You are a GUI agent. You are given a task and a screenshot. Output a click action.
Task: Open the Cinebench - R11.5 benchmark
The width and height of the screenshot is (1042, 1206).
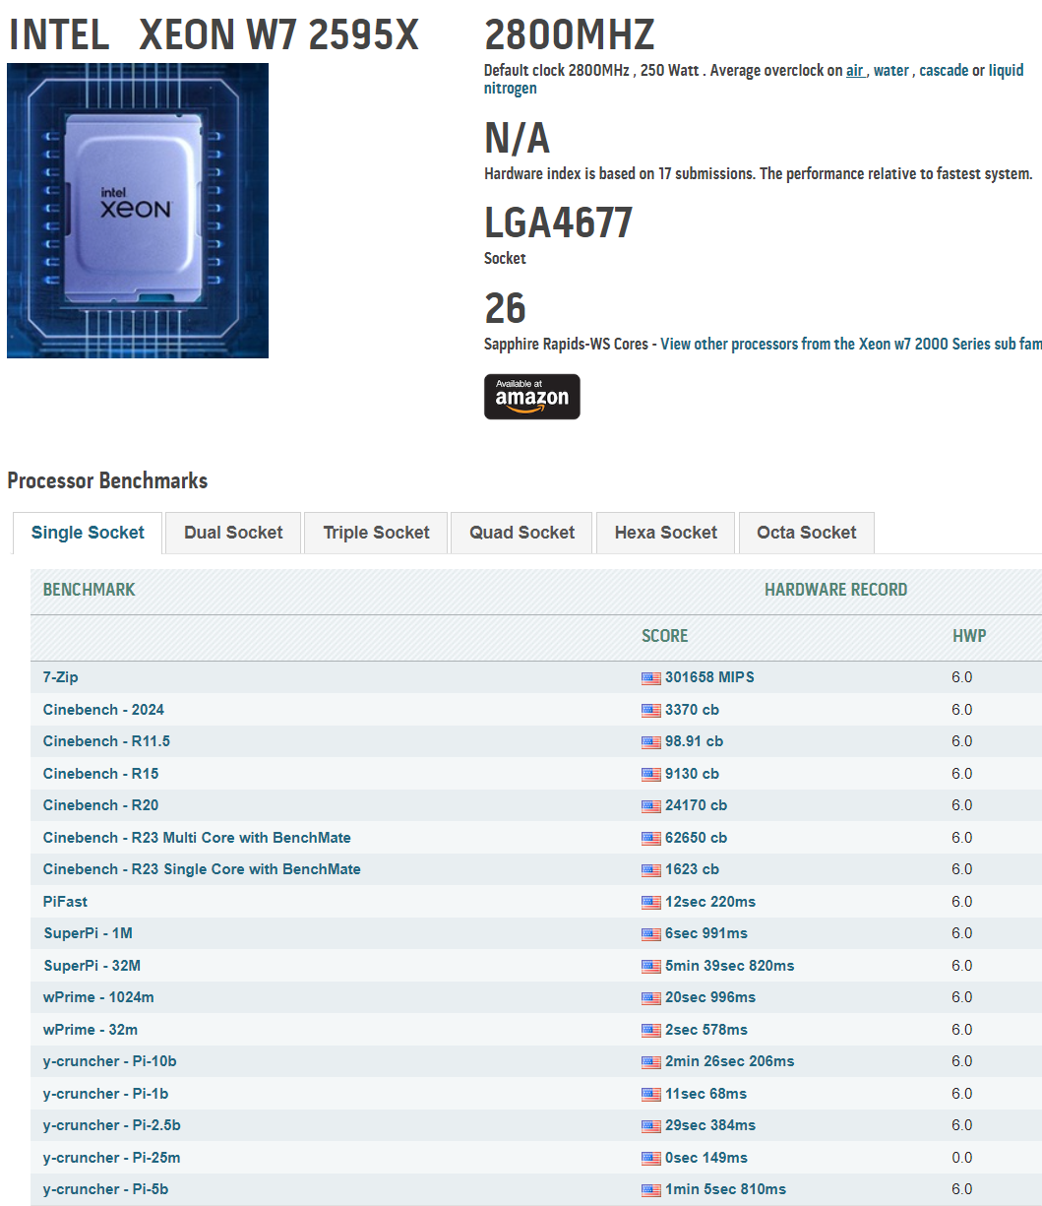click(106, 741)
